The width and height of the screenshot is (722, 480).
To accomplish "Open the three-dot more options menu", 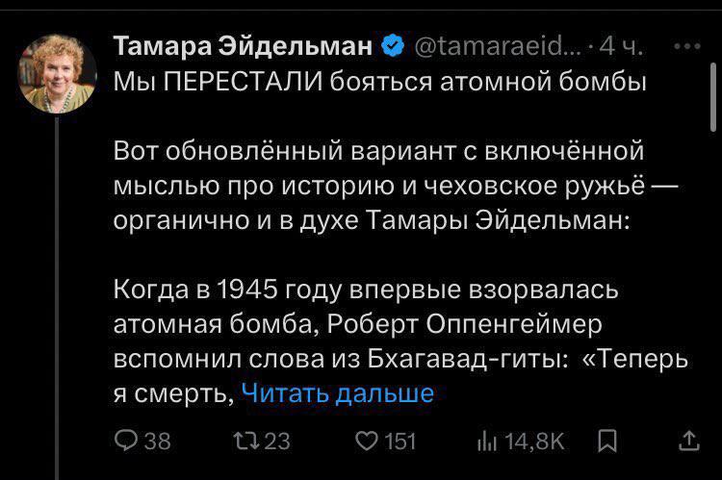I will click(x=686, y=46).
